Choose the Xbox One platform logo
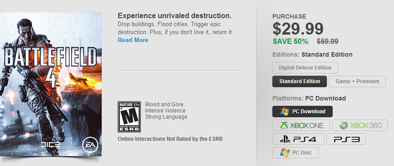This screenshot has height=166, width=394. (x=301, y=125)
